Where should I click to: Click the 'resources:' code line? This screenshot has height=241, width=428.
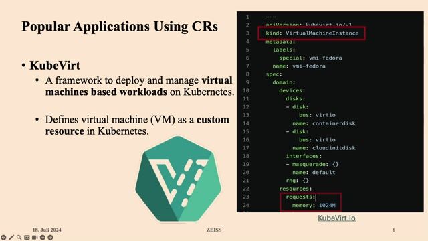(296, 189)
